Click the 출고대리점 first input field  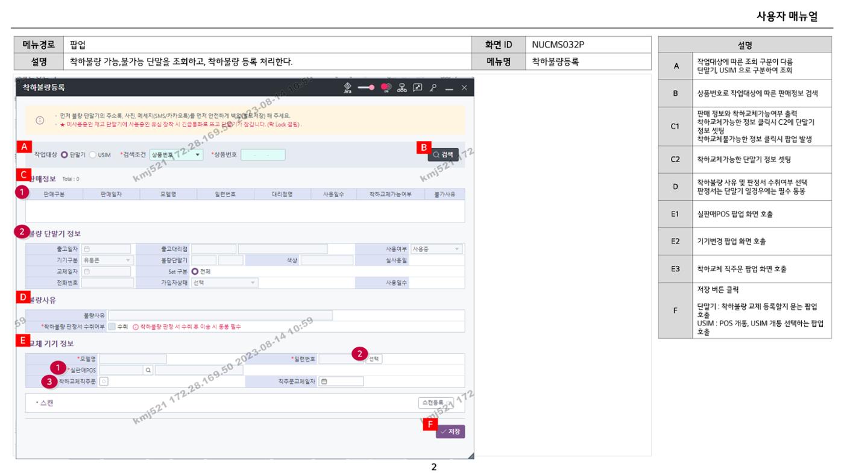click(213, 249)
